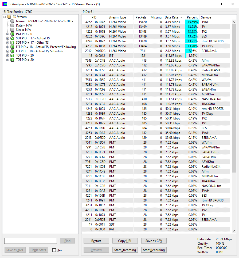Click the E icon for EIT Present/Following
Image resolution: width=239 pixels, height=258 pixels.
pos(12,47)
